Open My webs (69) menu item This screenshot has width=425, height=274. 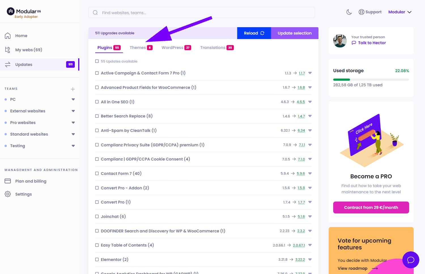coord(29,50)
